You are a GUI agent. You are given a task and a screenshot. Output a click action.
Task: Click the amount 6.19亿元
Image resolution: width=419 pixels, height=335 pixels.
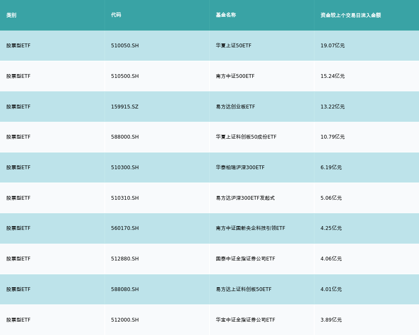331,167
